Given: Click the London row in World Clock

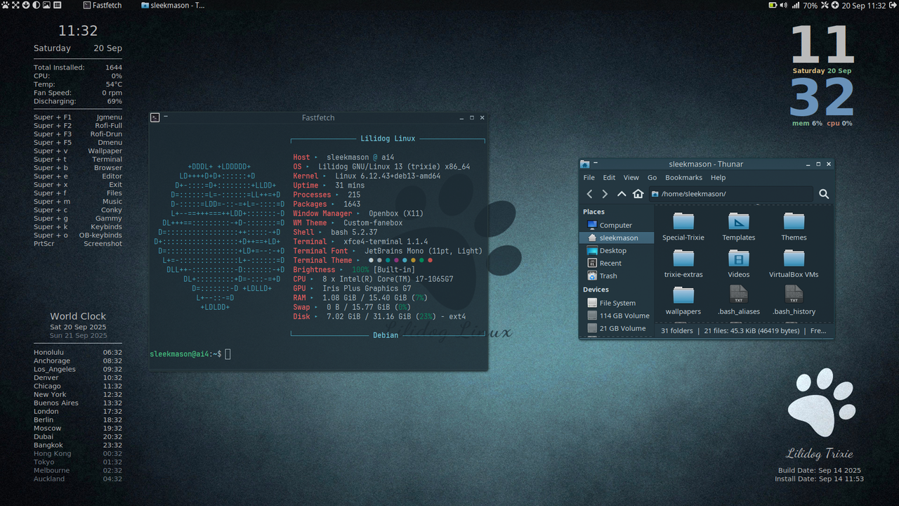Looking at the screenshot, I should click(x=78, y=411).
